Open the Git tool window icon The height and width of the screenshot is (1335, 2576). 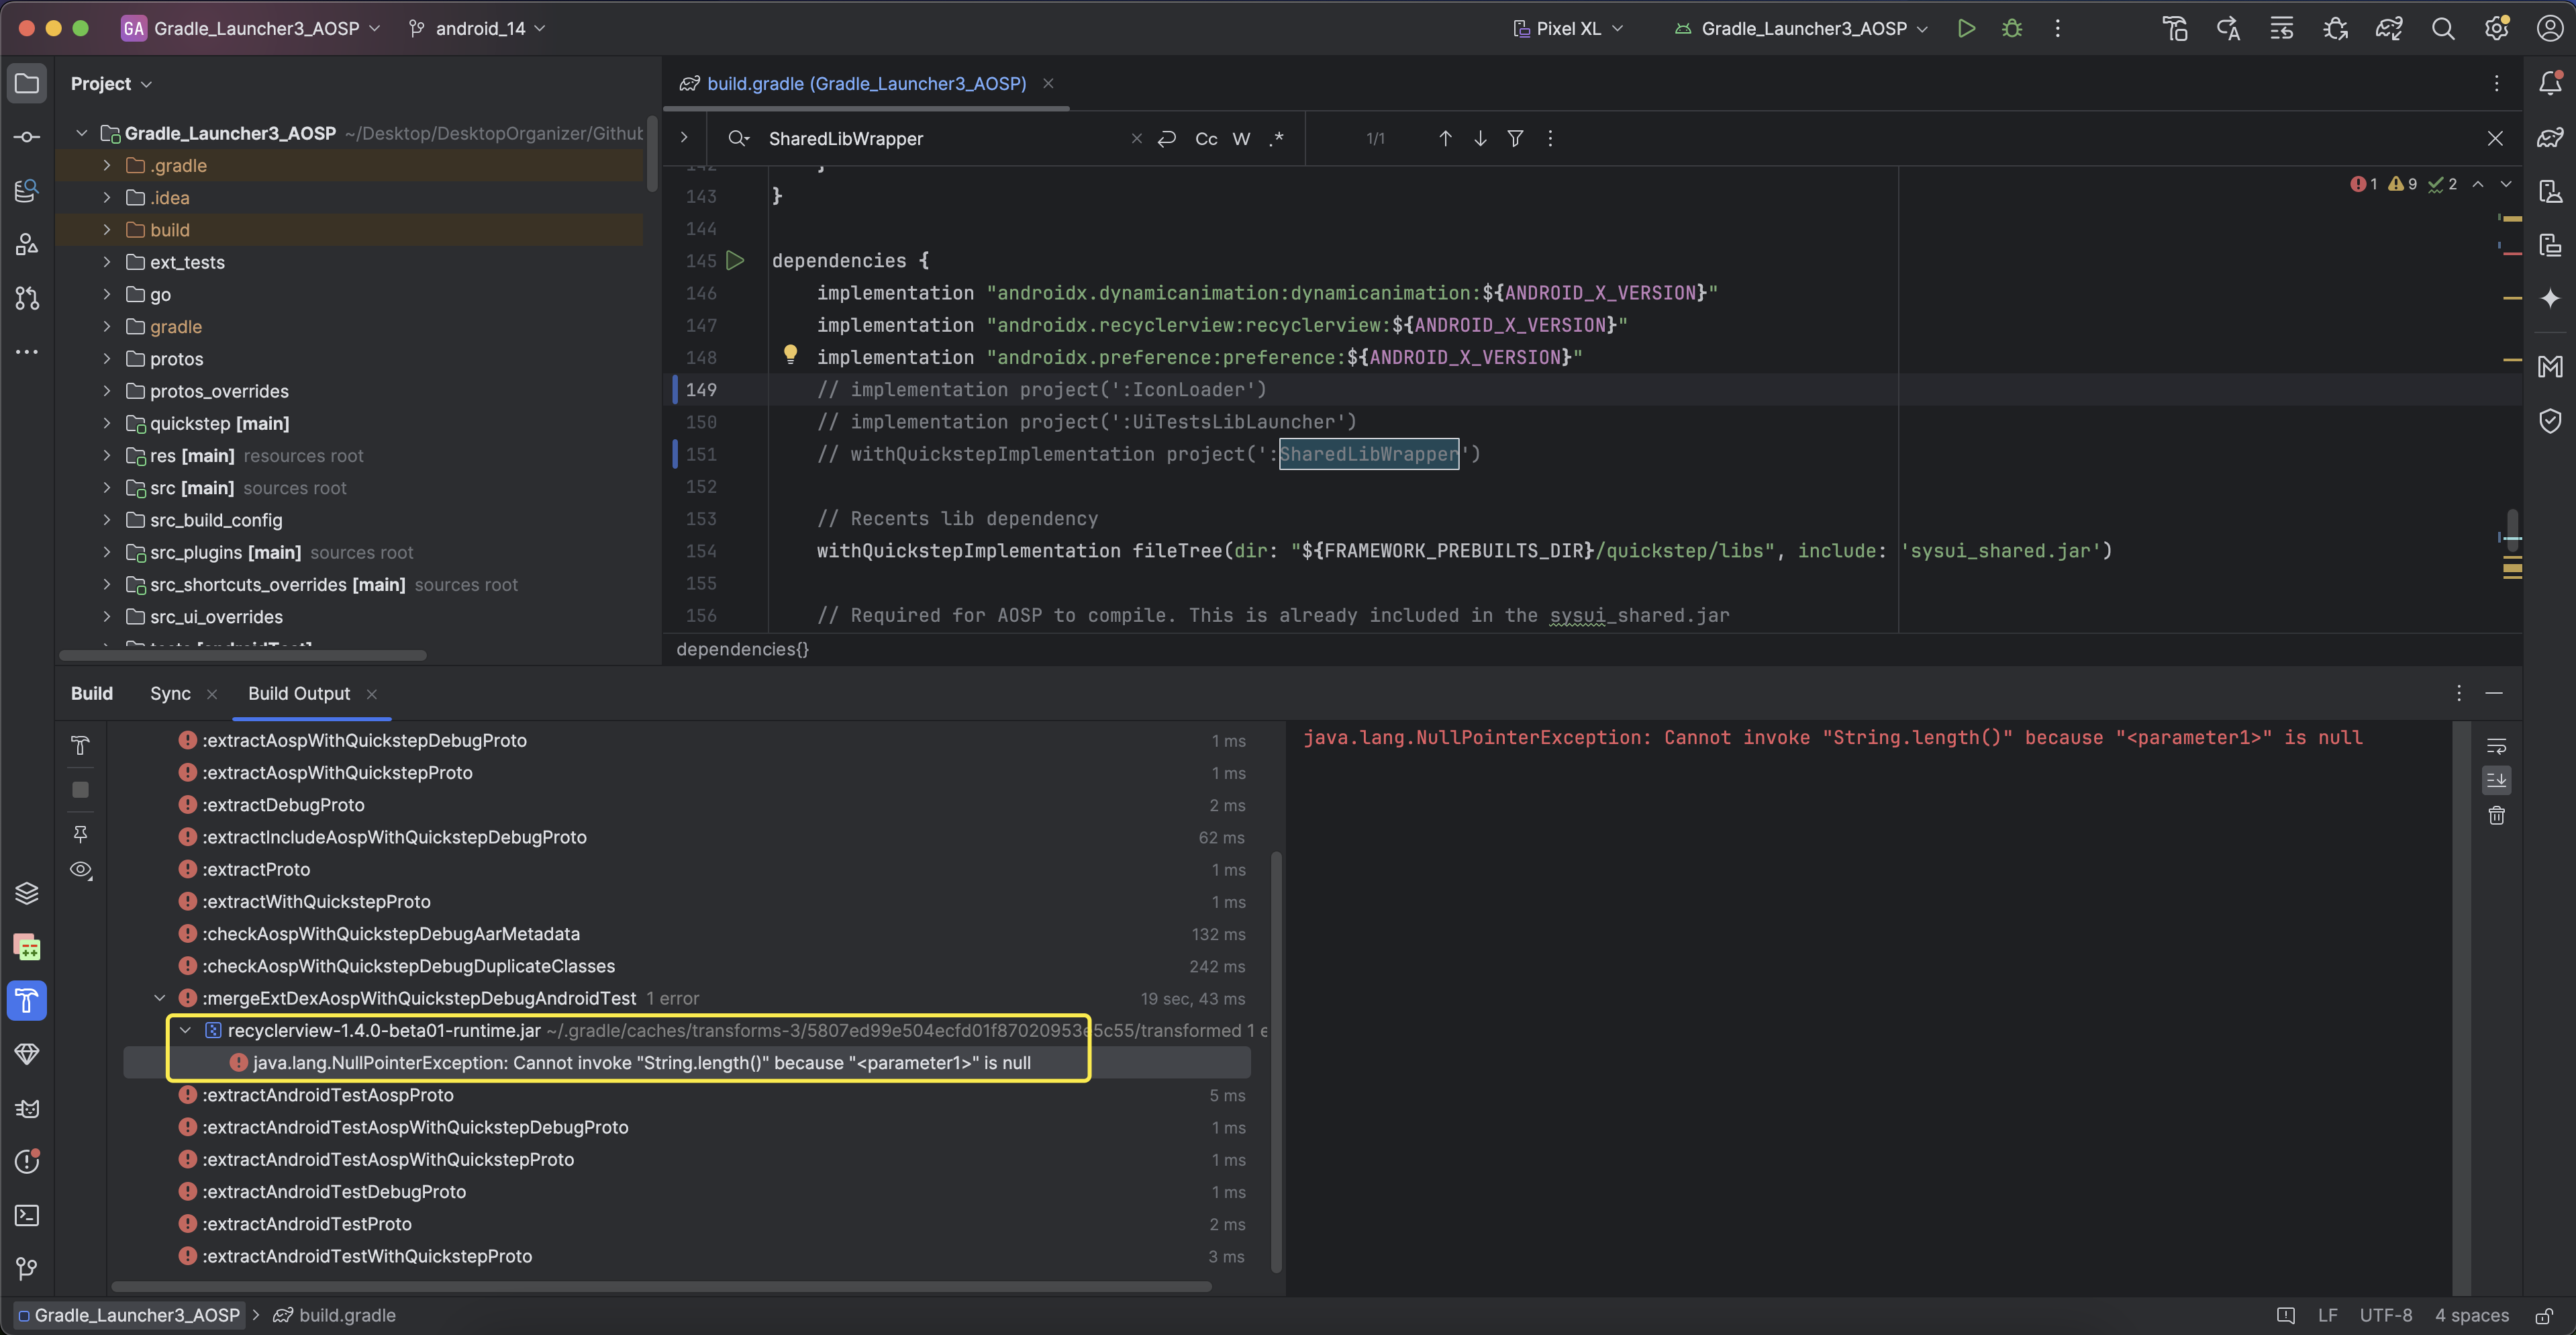pos(27,1269)
